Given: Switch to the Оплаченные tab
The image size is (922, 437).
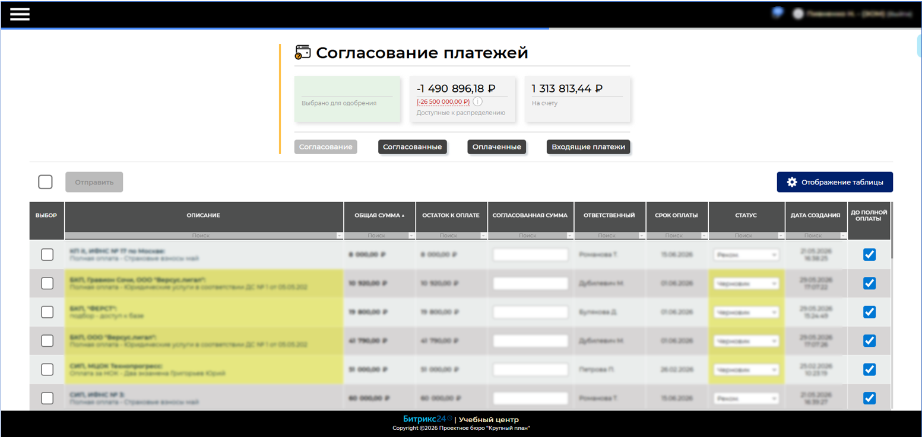Looking at the screenshot, I should click(496, 146).
